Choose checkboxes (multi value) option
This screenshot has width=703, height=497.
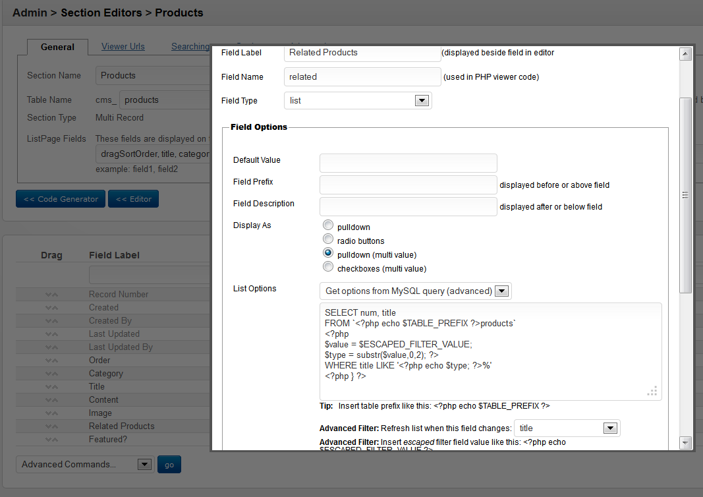click(x=328, y=267)
